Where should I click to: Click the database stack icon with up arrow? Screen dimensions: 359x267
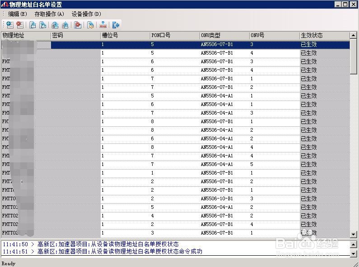tap(65, 25)
